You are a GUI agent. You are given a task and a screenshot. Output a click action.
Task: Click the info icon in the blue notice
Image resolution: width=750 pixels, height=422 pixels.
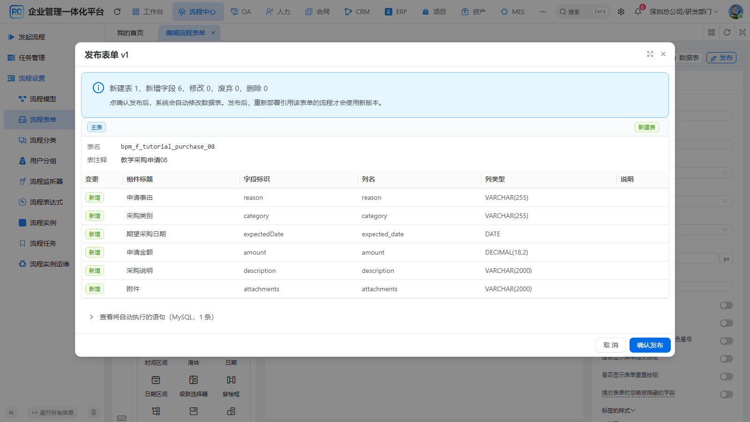point(98,88)
